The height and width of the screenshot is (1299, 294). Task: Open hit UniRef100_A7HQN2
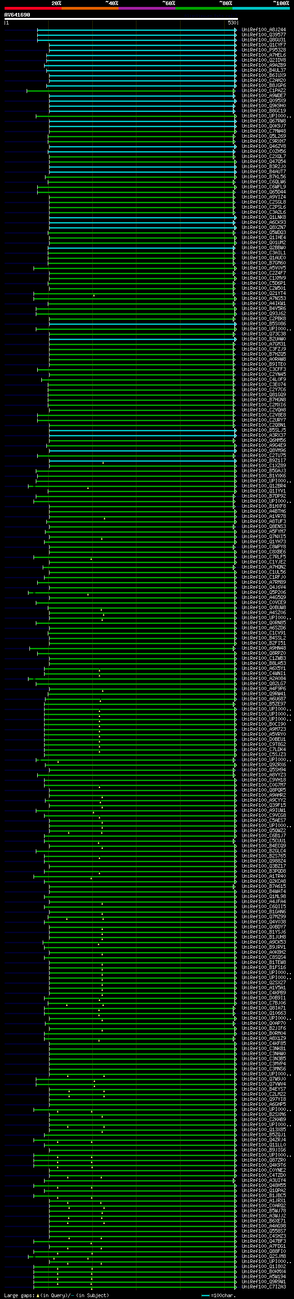264,567
